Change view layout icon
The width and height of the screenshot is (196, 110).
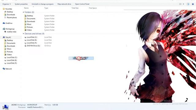(180, 4)
